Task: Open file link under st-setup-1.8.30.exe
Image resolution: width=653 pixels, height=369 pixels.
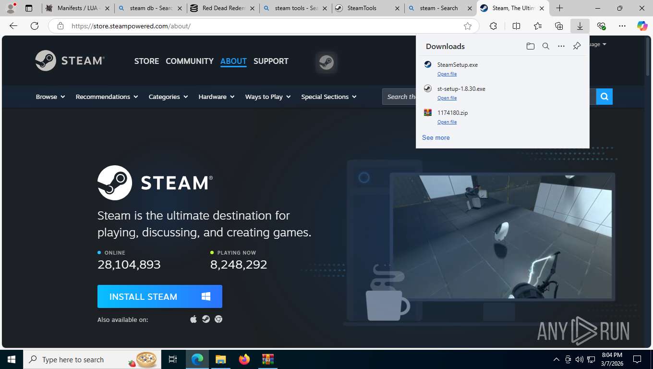Action: [447, 98]
